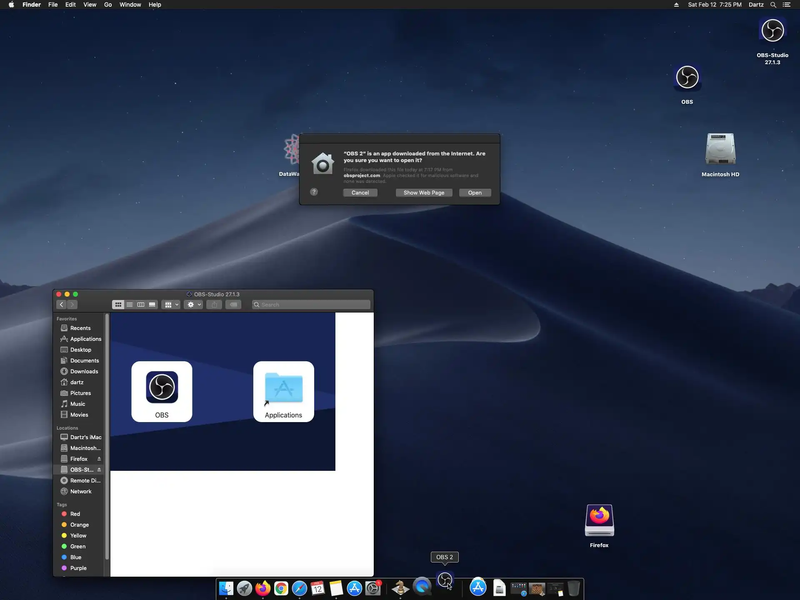Viewport: 800px width, 600px height.
Task: Click the help question mark button
Action: pyautogui.click(x=314, y=192)
